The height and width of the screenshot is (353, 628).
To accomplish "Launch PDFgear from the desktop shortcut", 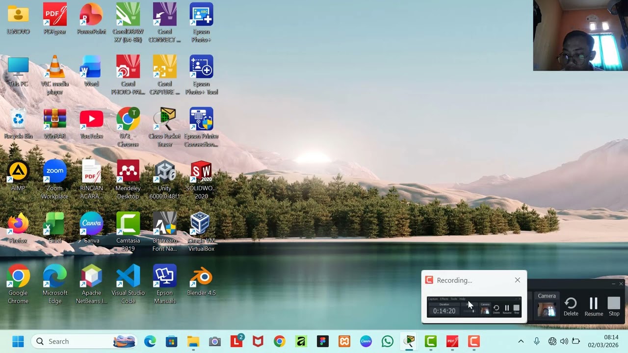I will click(55, 19).
